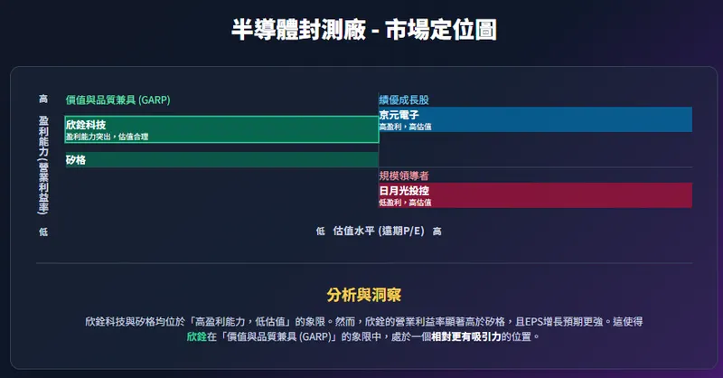Screen dimensions: 723x378
Task: Click the 高 label right of 估值水平
Action: (x=437, y=232)
